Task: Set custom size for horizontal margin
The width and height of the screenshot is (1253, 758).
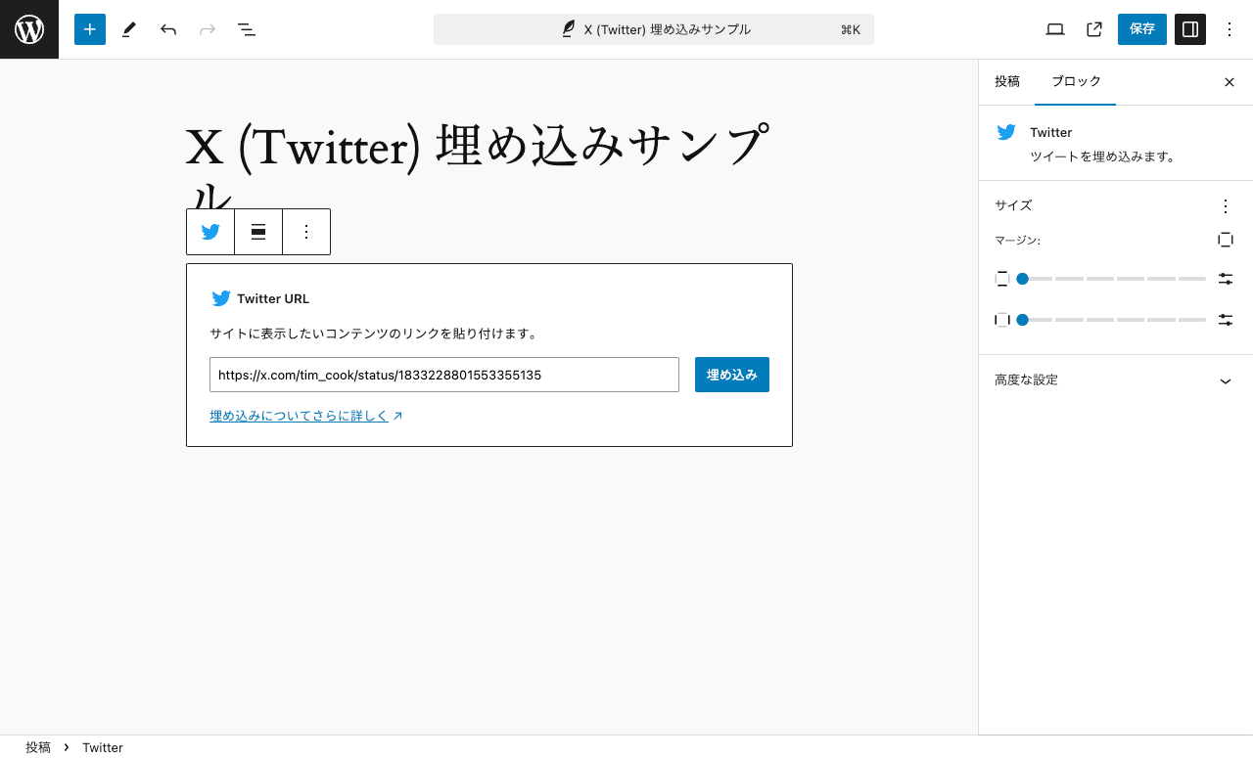Action: [1226, 320]
